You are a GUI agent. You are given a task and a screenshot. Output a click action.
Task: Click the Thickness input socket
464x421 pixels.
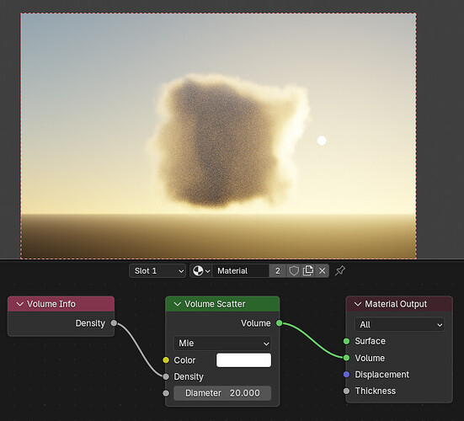(x=346, y=392)
